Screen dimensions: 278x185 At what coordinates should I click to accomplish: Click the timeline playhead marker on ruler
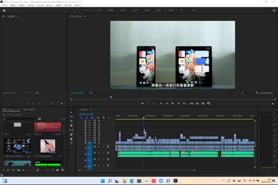[144, 118]
